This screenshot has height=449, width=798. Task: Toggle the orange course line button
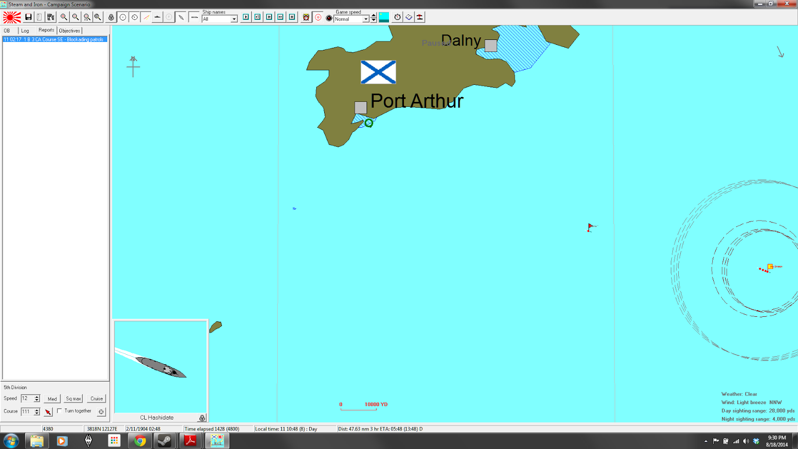tap(146, 17)
